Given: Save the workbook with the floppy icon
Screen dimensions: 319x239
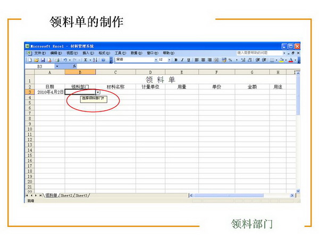Looking at the screenshot, I should 43,60.
